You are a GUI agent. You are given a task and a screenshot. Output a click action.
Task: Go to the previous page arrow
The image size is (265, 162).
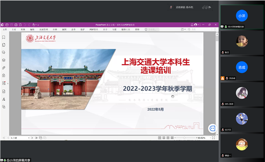[x=8, y=138]
